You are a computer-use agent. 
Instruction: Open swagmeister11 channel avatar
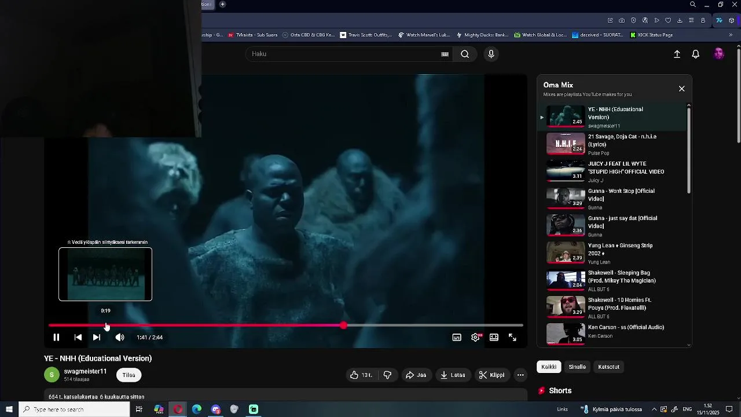coord(52,375)
